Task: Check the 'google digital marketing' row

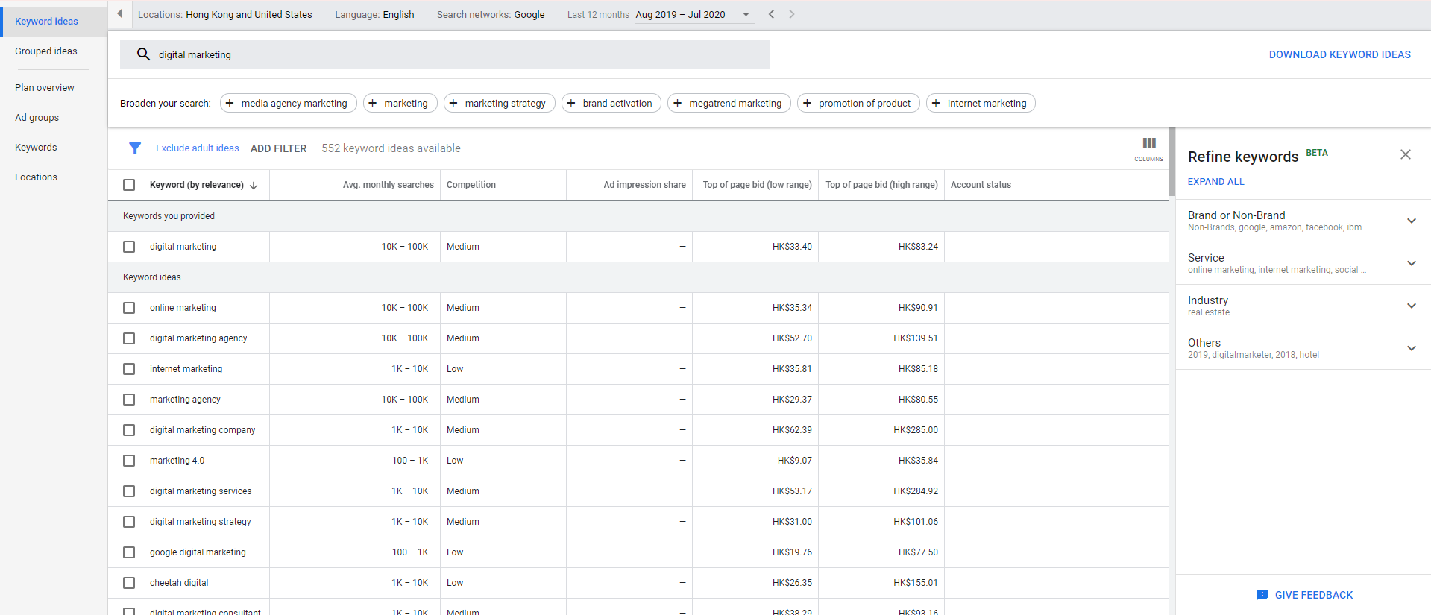Action: tap(129, 552)
